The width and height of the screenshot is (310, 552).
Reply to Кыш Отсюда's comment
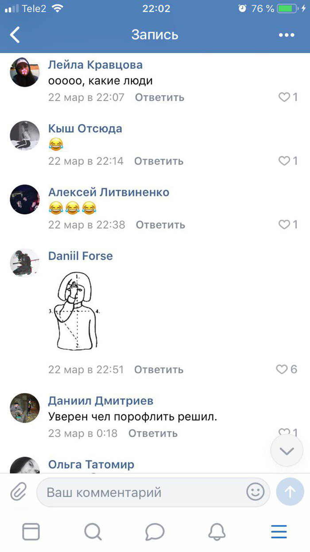[159, 161]
